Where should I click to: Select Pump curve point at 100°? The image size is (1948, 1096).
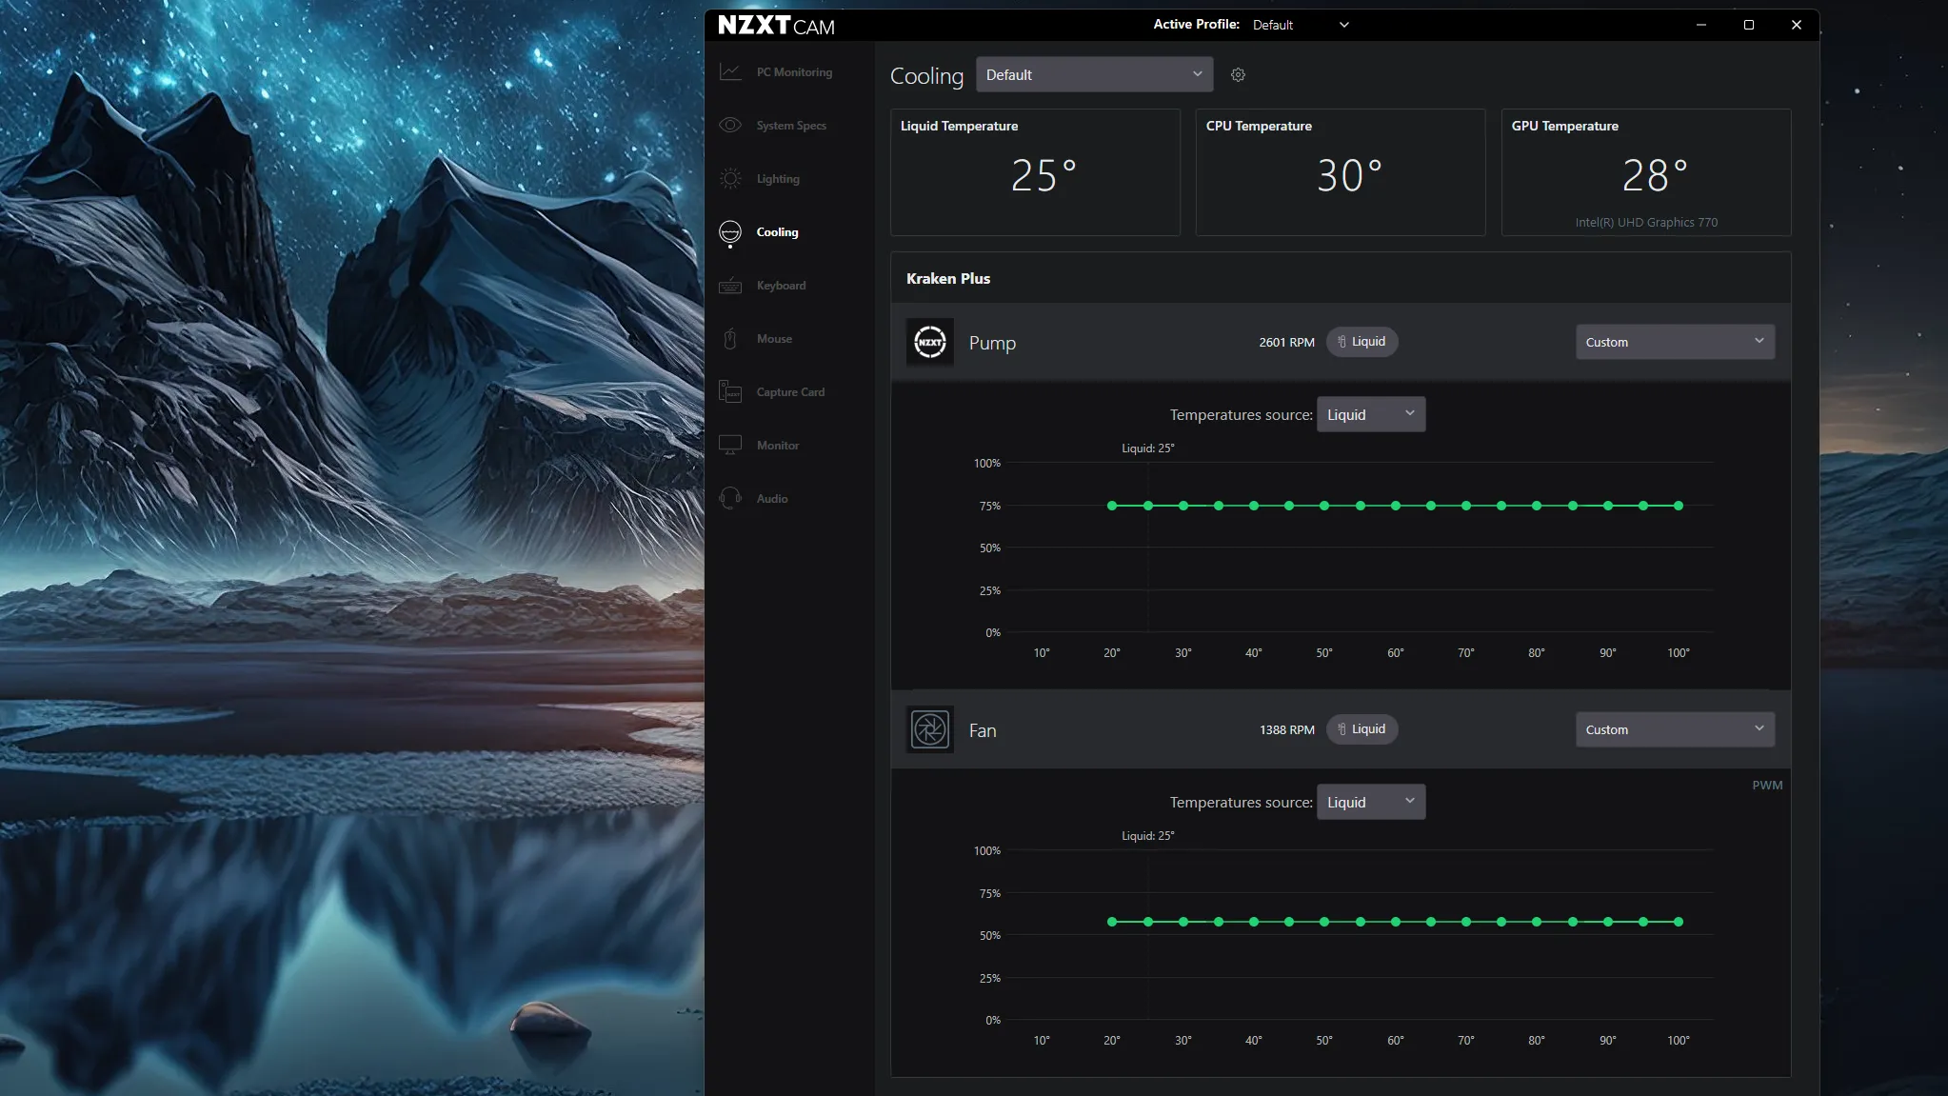(1679, 506)
